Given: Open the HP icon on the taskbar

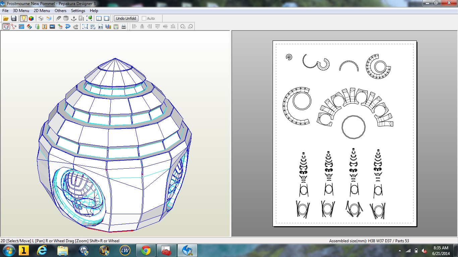Looking at the screenshot, I should 83,250.
